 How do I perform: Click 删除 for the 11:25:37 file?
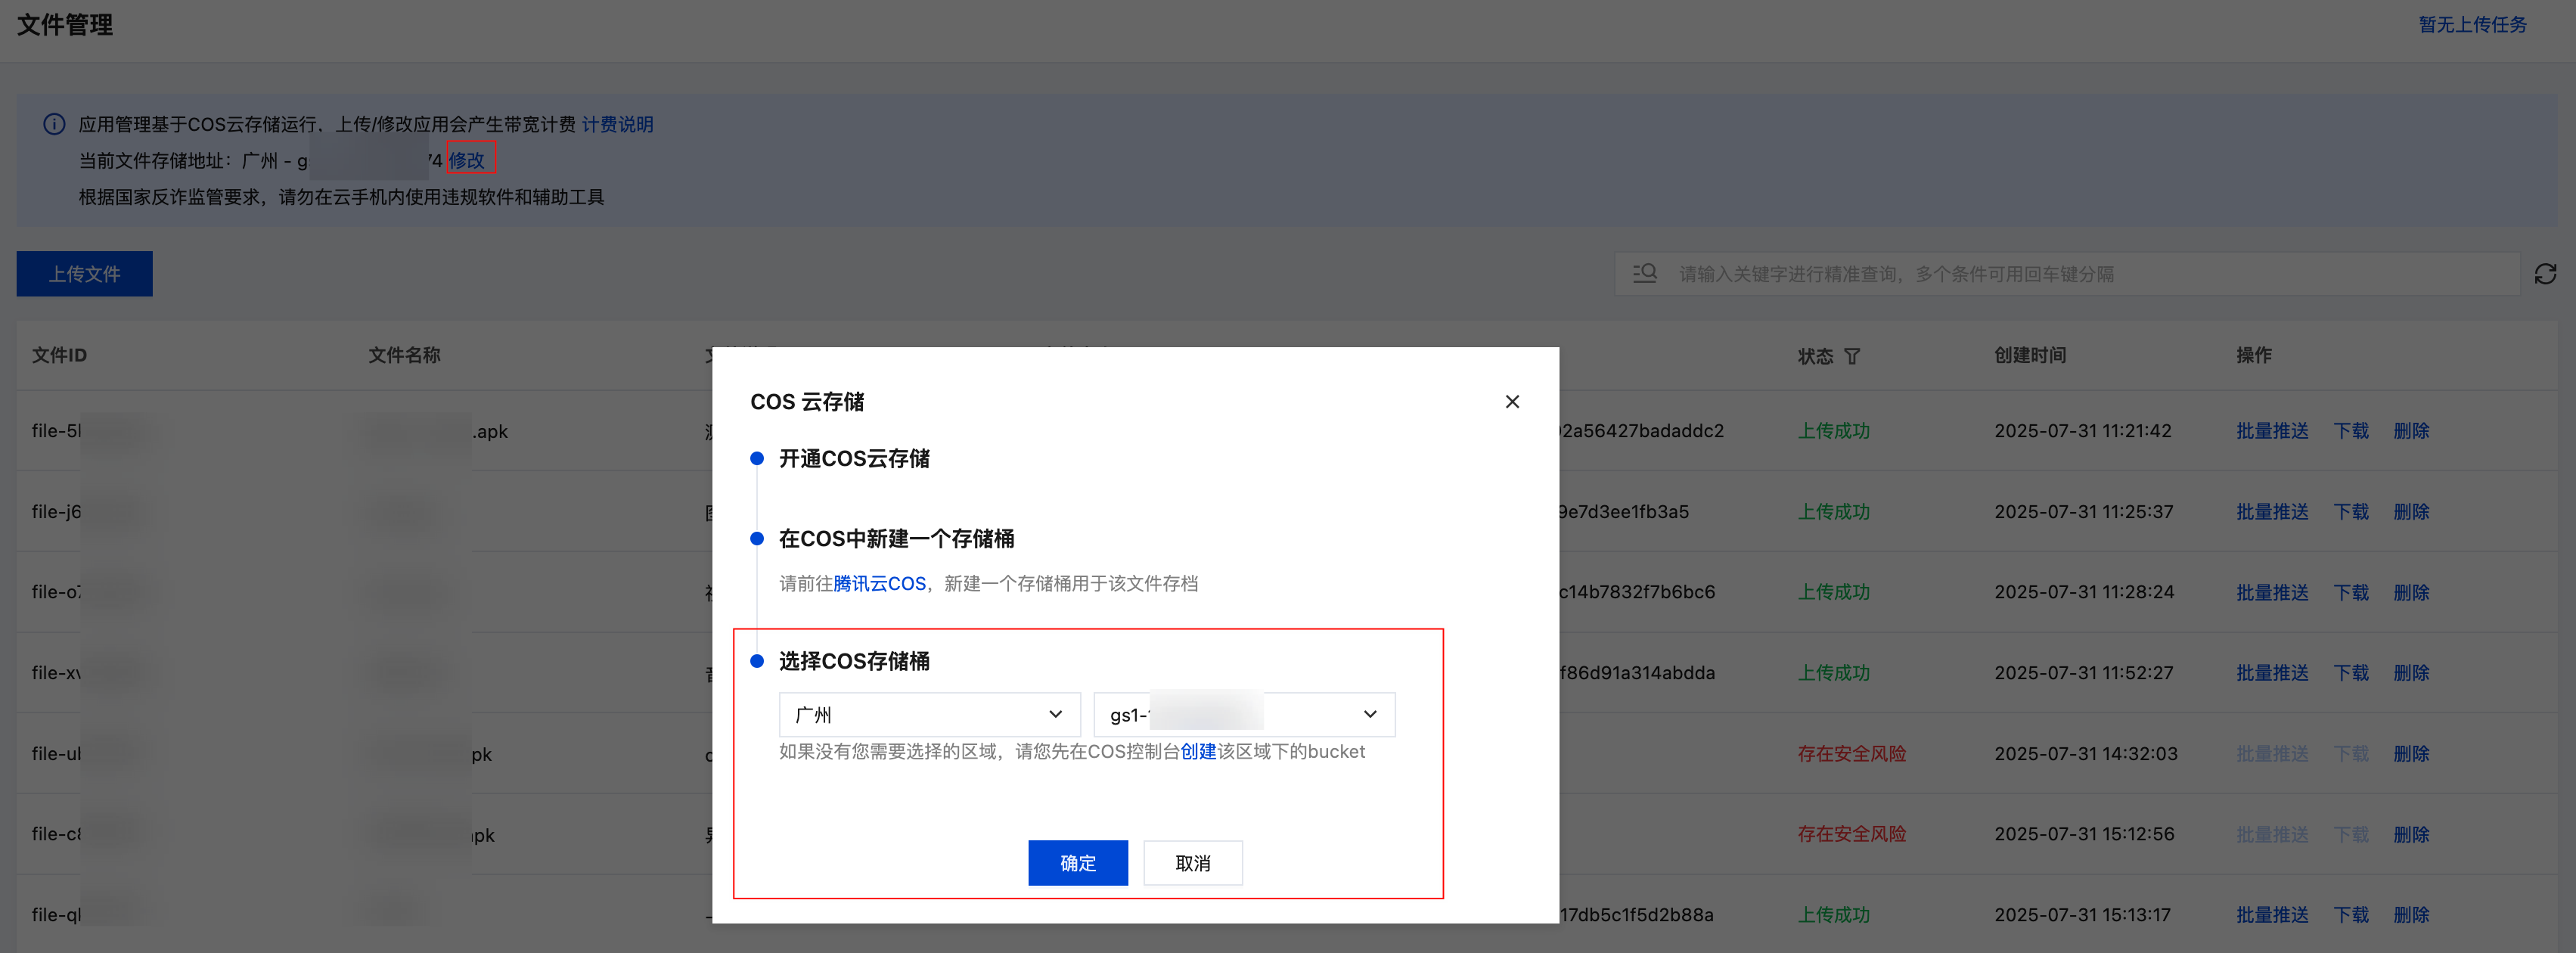coord(2411,511)
